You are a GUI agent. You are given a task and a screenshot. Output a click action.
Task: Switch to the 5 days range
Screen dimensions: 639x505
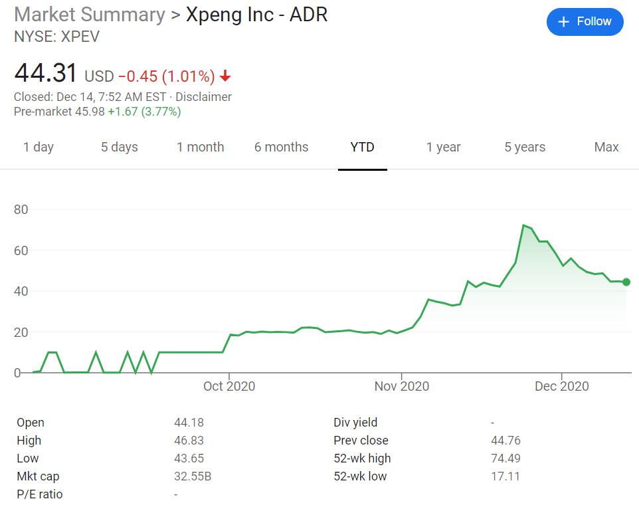pyautogui.click(x=120, y=147)
